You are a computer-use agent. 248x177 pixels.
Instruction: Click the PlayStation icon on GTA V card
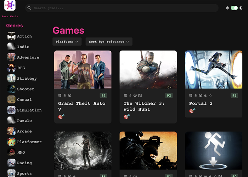[65, 95]
